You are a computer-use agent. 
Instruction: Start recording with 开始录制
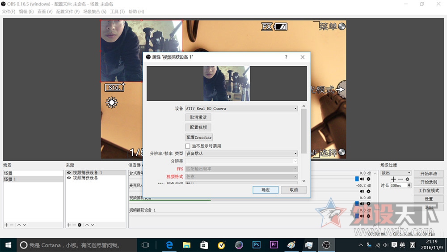429,182
